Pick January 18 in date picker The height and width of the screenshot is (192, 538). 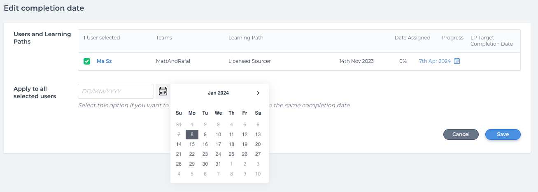(231, 144)
